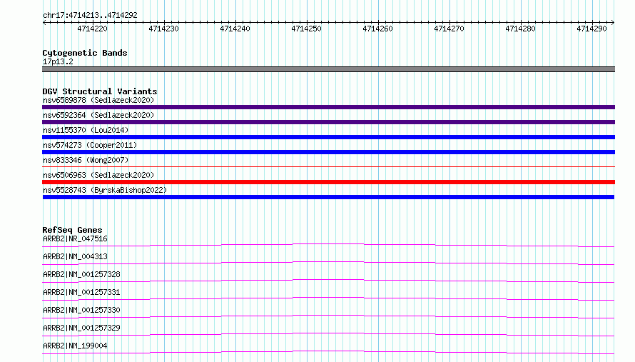Click ruler position label 4714250
Image resolution: width=635 pixels, height=362 pixels.
pyautogui.click(x=306, y=29)
